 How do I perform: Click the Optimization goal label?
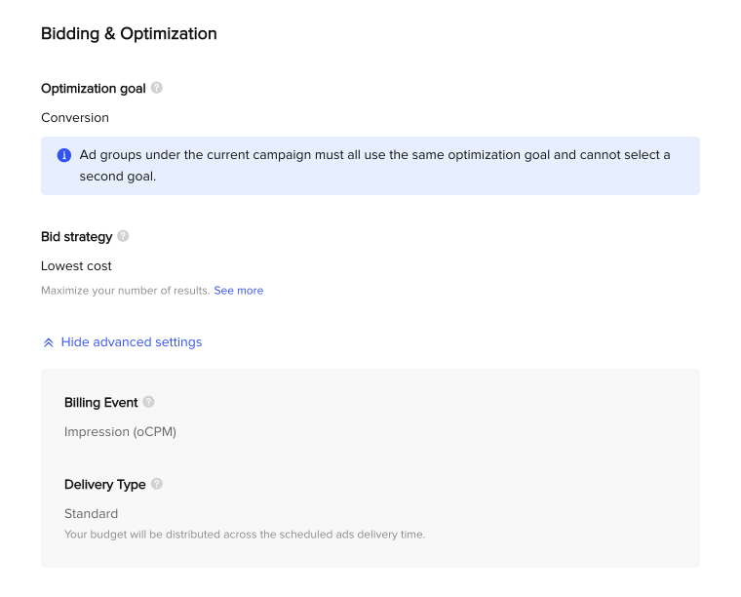click(x=94, y=89)
